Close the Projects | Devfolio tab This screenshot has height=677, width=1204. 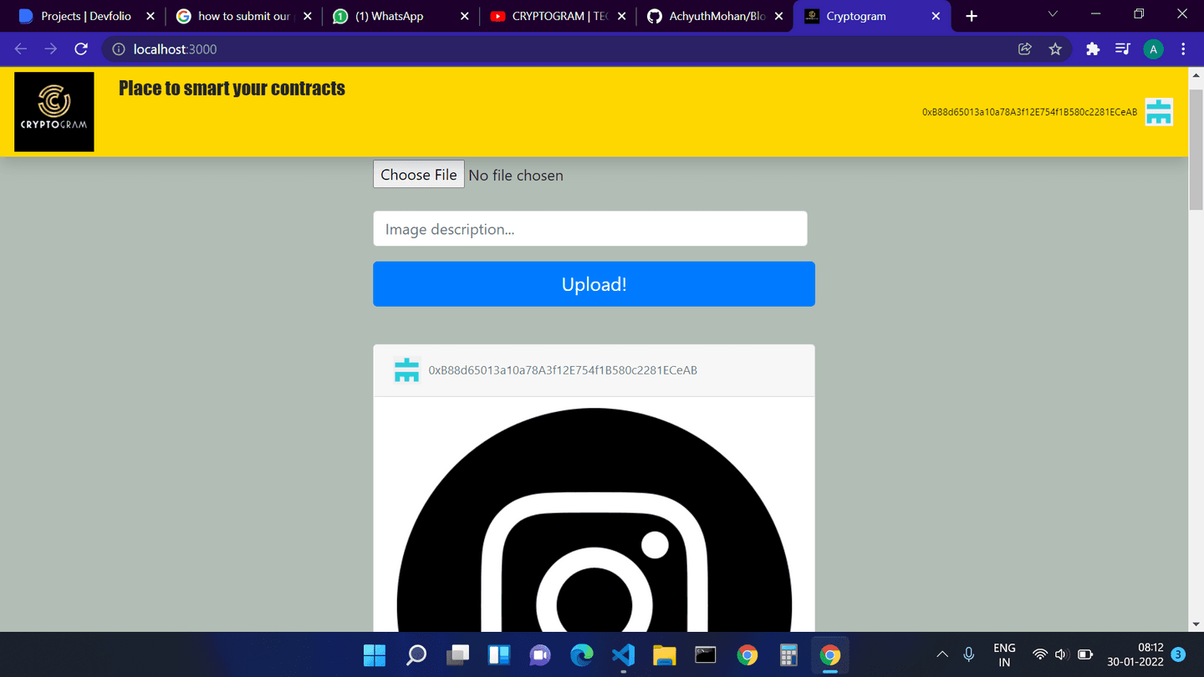click(150, 16)
